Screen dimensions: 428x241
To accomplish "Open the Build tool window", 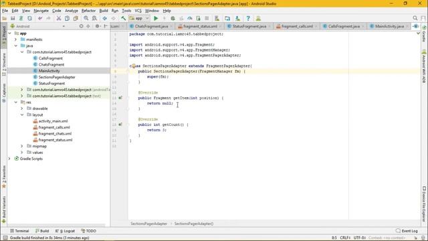I will tap(42, 231).
